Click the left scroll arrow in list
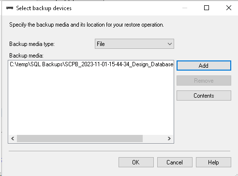Image resolution: width=238 pixels, height=176 pixels. pos(13,138)
